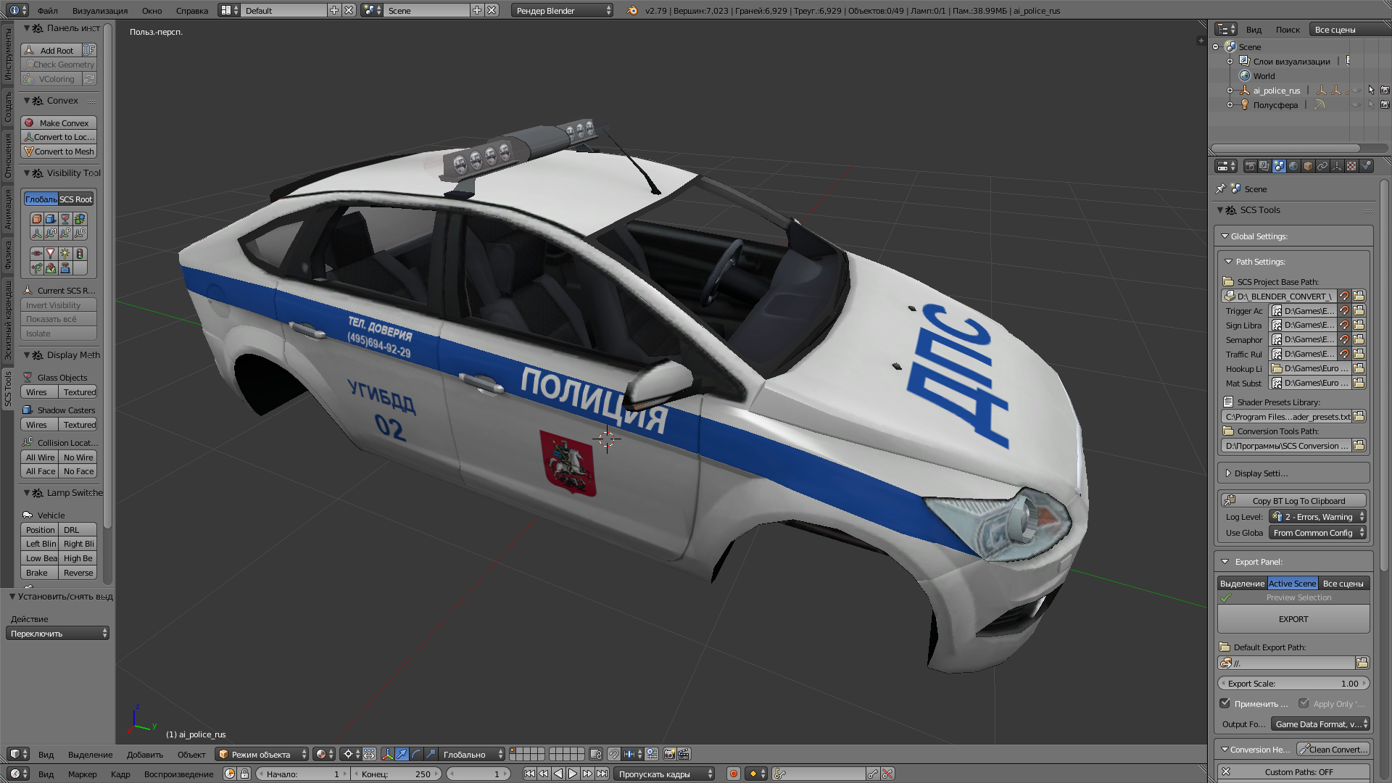
Task: Toggle automatic keyframe record button
Action: tap(733, 774)
